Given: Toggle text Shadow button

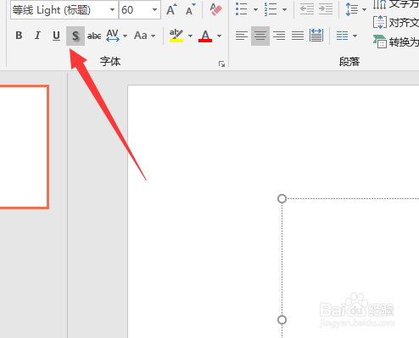Looking at the screenshot, I should [x=75, y=36].
